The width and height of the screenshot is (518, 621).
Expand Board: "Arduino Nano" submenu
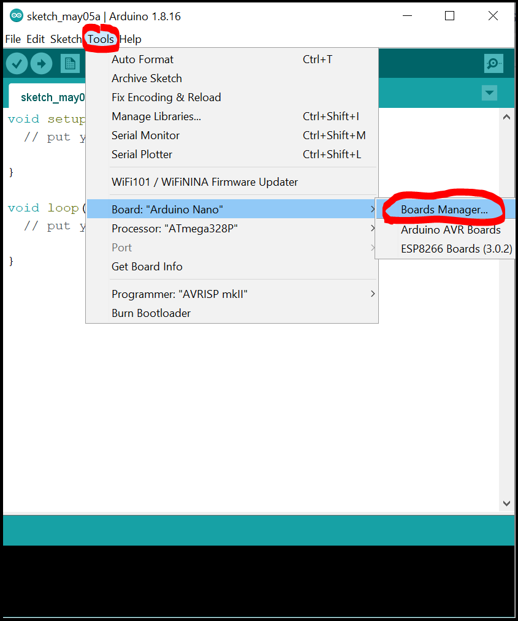click(232, 209)
